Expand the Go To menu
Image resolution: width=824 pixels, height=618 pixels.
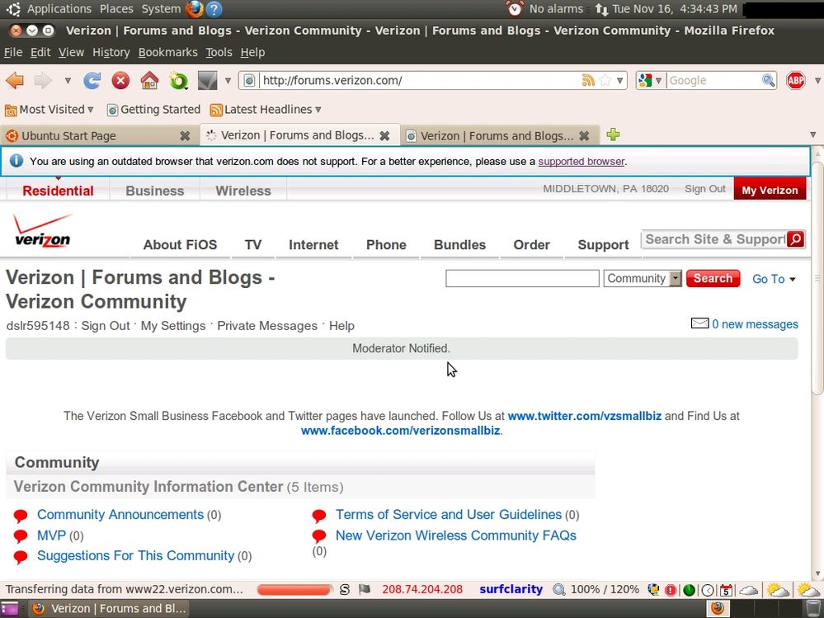click(774, 279)
